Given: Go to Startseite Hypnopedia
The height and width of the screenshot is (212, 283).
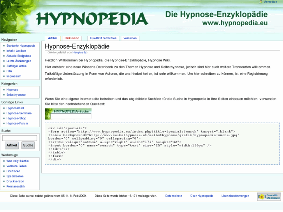Looking at the screenshot, I should pos(21,46).
